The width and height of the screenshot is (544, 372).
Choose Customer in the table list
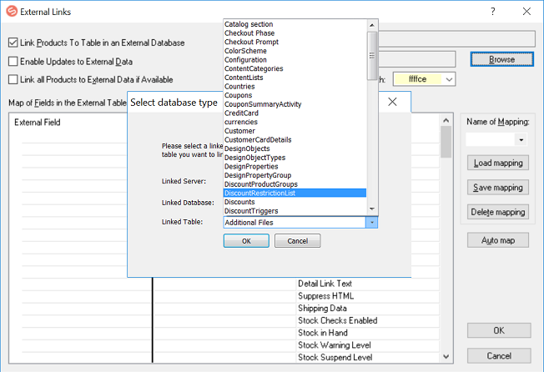click(x=240, y=131)
